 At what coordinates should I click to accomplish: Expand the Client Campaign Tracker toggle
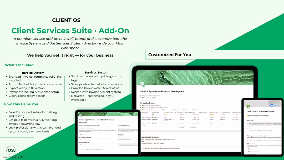pos(247,152)
